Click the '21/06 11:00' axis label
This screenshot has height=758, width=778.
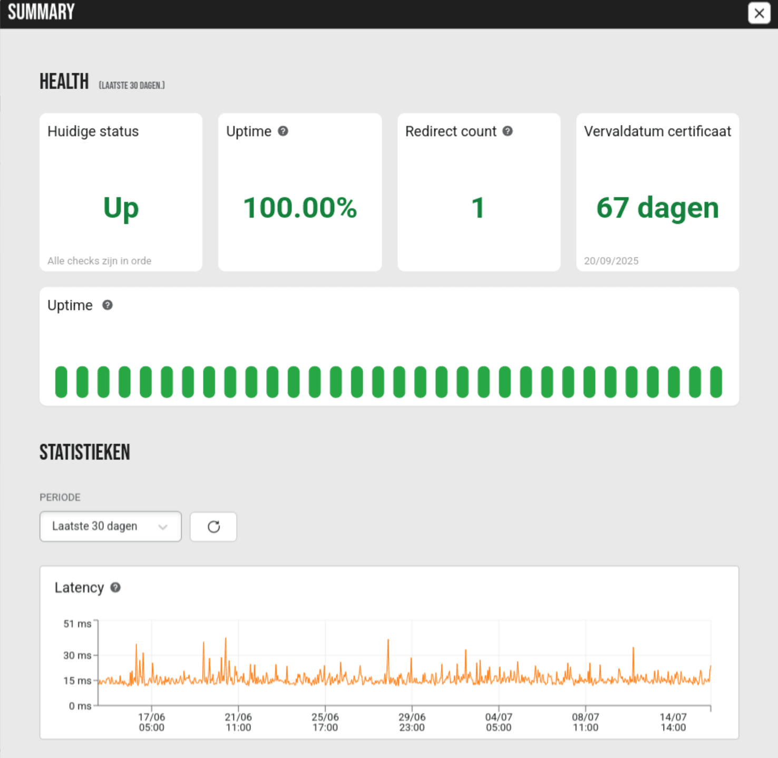[238, 722]
